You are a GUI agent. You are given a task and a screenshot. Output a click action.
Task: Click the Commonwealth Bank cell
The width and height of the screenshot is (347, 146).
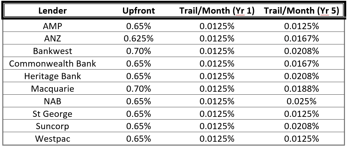52,64
